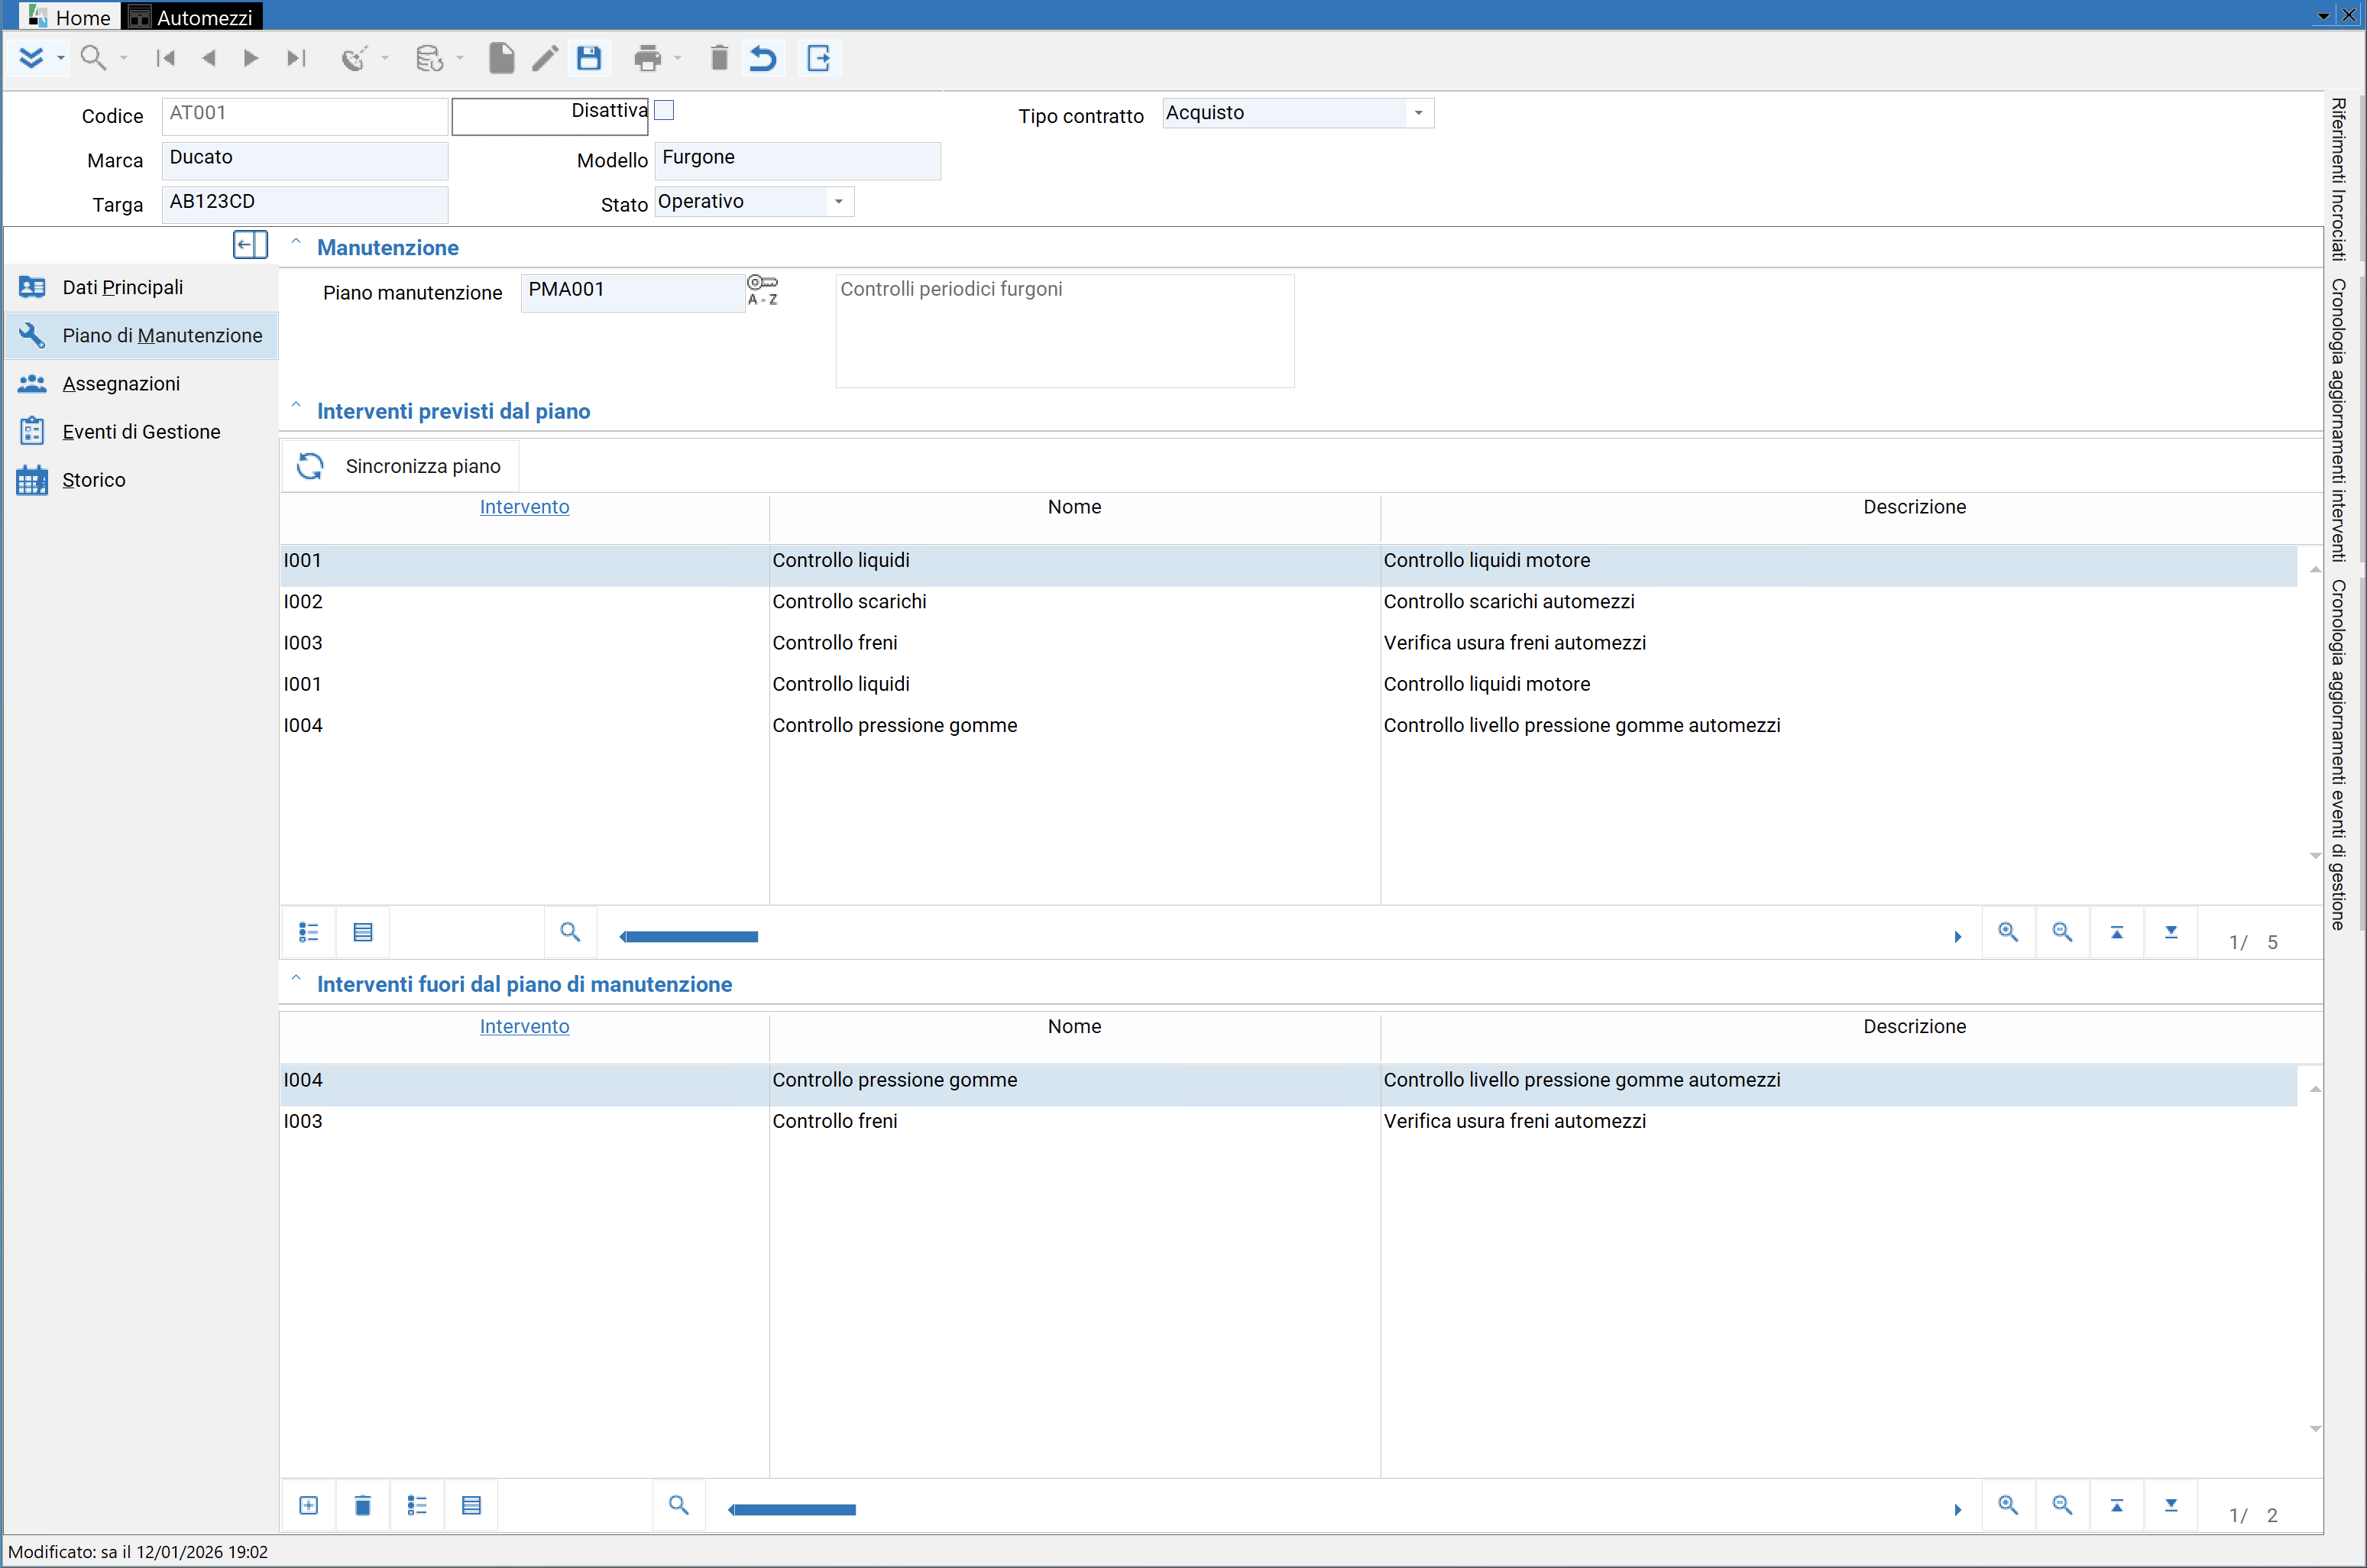The height and width of the screenshot is (1568, 2367).
Task: Select the I002 Controllo scarichi row
Action: [x=1288, y=601]
